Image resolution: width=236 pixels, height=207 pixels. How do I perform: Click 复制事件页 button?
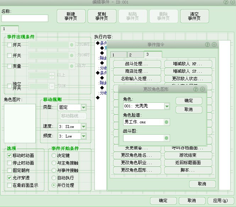[102, 16]
